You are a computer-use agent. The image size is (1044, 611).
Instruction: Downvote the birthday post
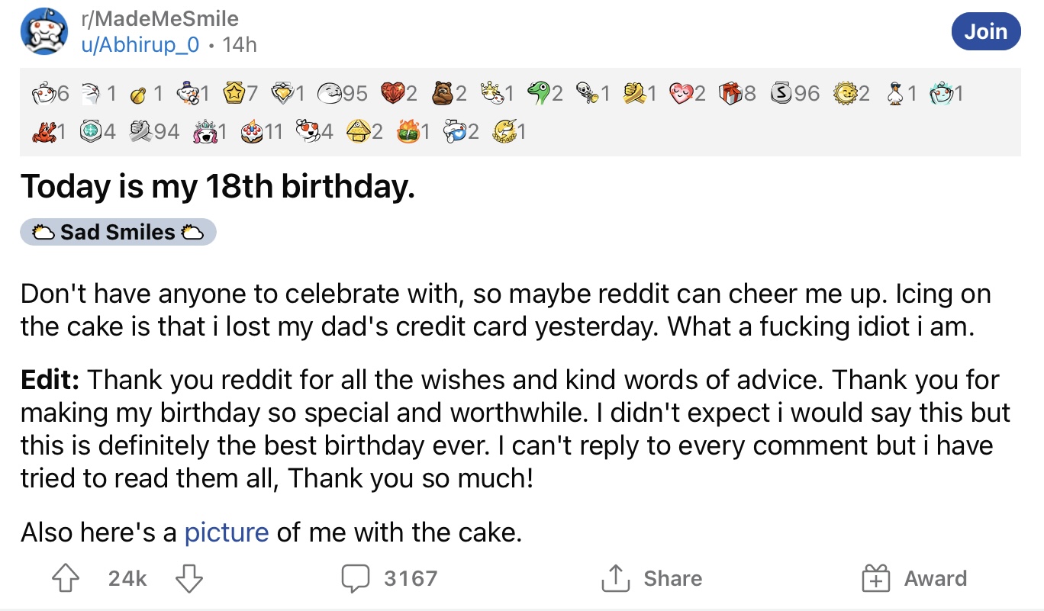188,579
